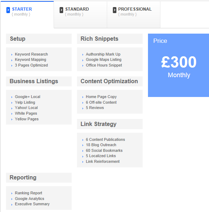Click the 60 Social Bookmarks item
The image size is (209, 212).
click(104, 150)
